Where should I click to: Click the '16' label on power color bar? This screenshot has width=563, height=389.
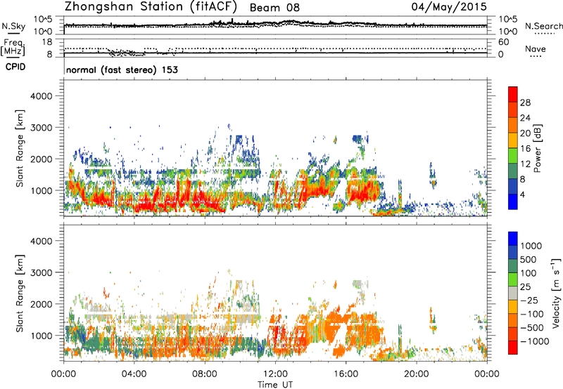pyautogui.click(x=525, y=149)
